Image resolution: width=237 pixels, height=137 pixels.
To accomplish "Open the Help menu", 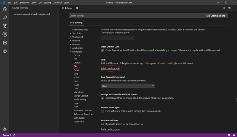I will tap(66, 3).
